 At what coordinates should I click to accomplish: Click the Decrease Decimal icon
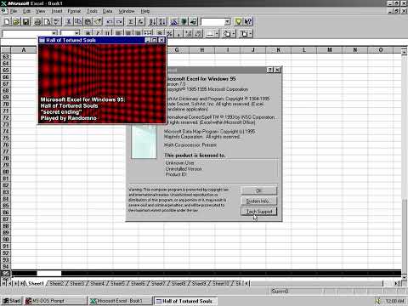click(x=198, y=34)
